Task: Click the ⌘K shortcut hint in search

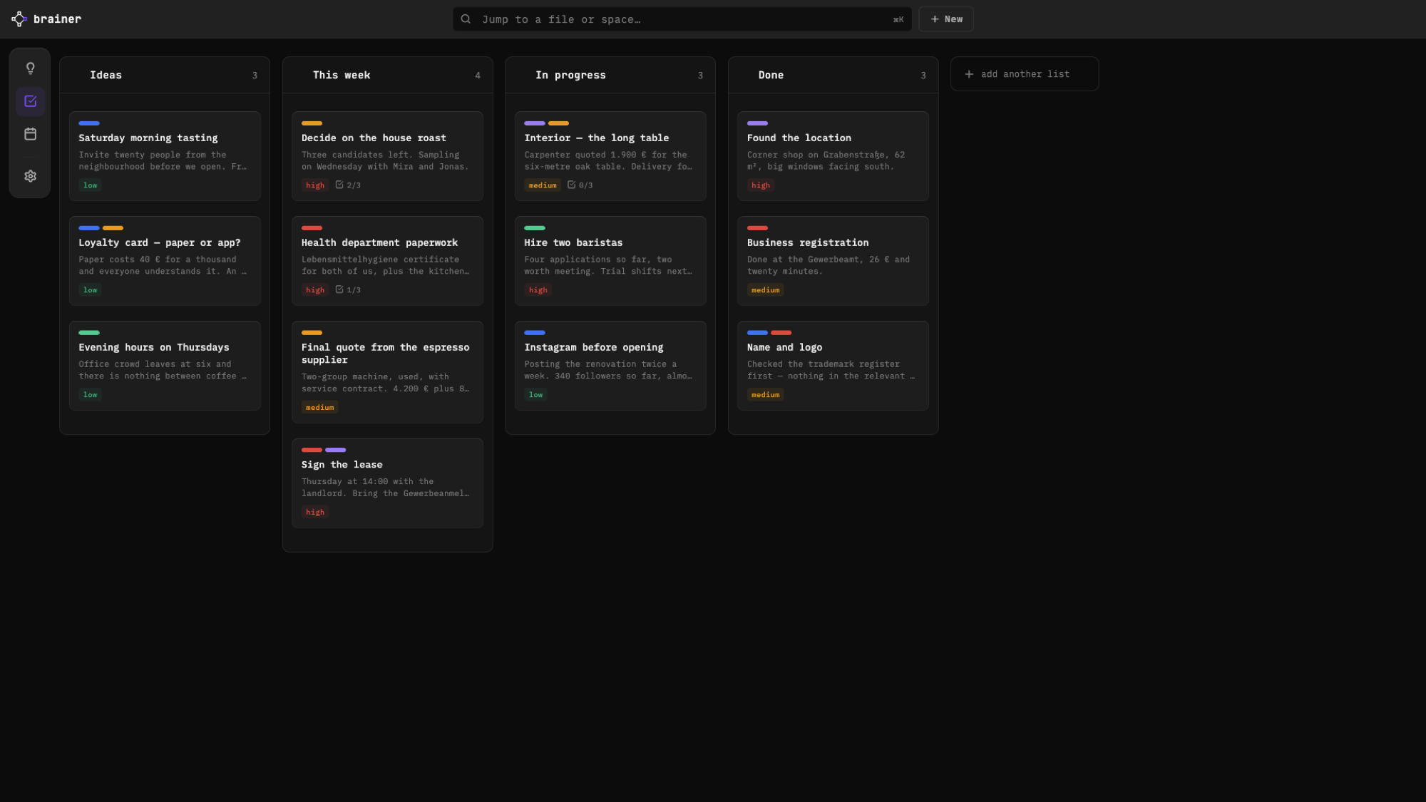Action: tap(898, 20)
